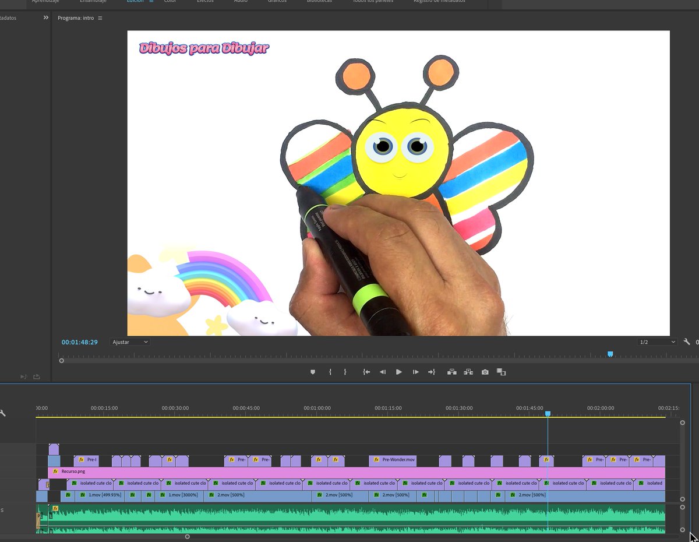This screenshot has height=542, width=699.
Task: Click timeline ruler at 00:00:30:00
Action: pos(175,409)
